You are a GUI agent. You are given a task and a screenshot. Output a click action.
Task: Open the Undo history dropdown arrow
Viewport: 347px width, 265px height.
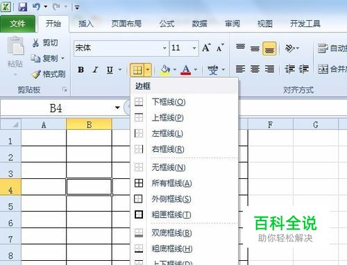pos(46,6)
